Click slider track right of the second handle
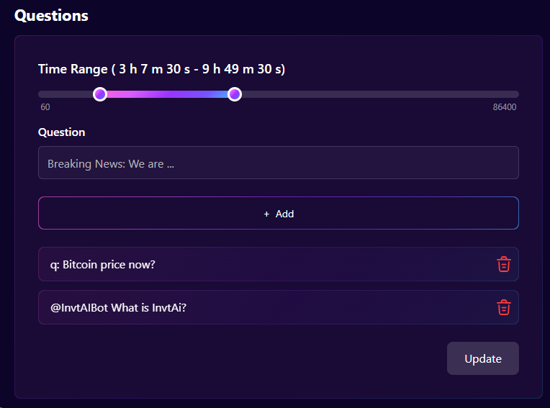550x408 pixels. click(x=374, y=94)
